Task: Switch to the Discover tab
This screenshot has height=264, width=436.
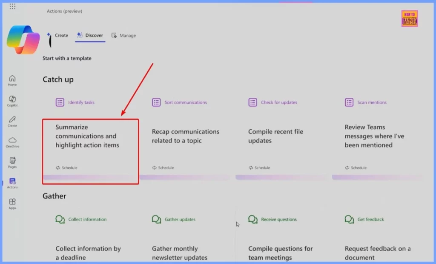Action: [x=90, y=35]
